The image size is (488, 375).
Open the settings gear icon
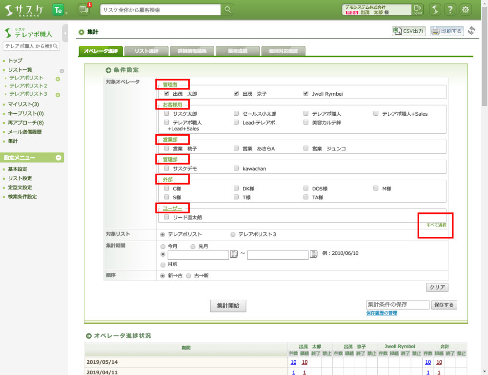[x=466, y=10]
